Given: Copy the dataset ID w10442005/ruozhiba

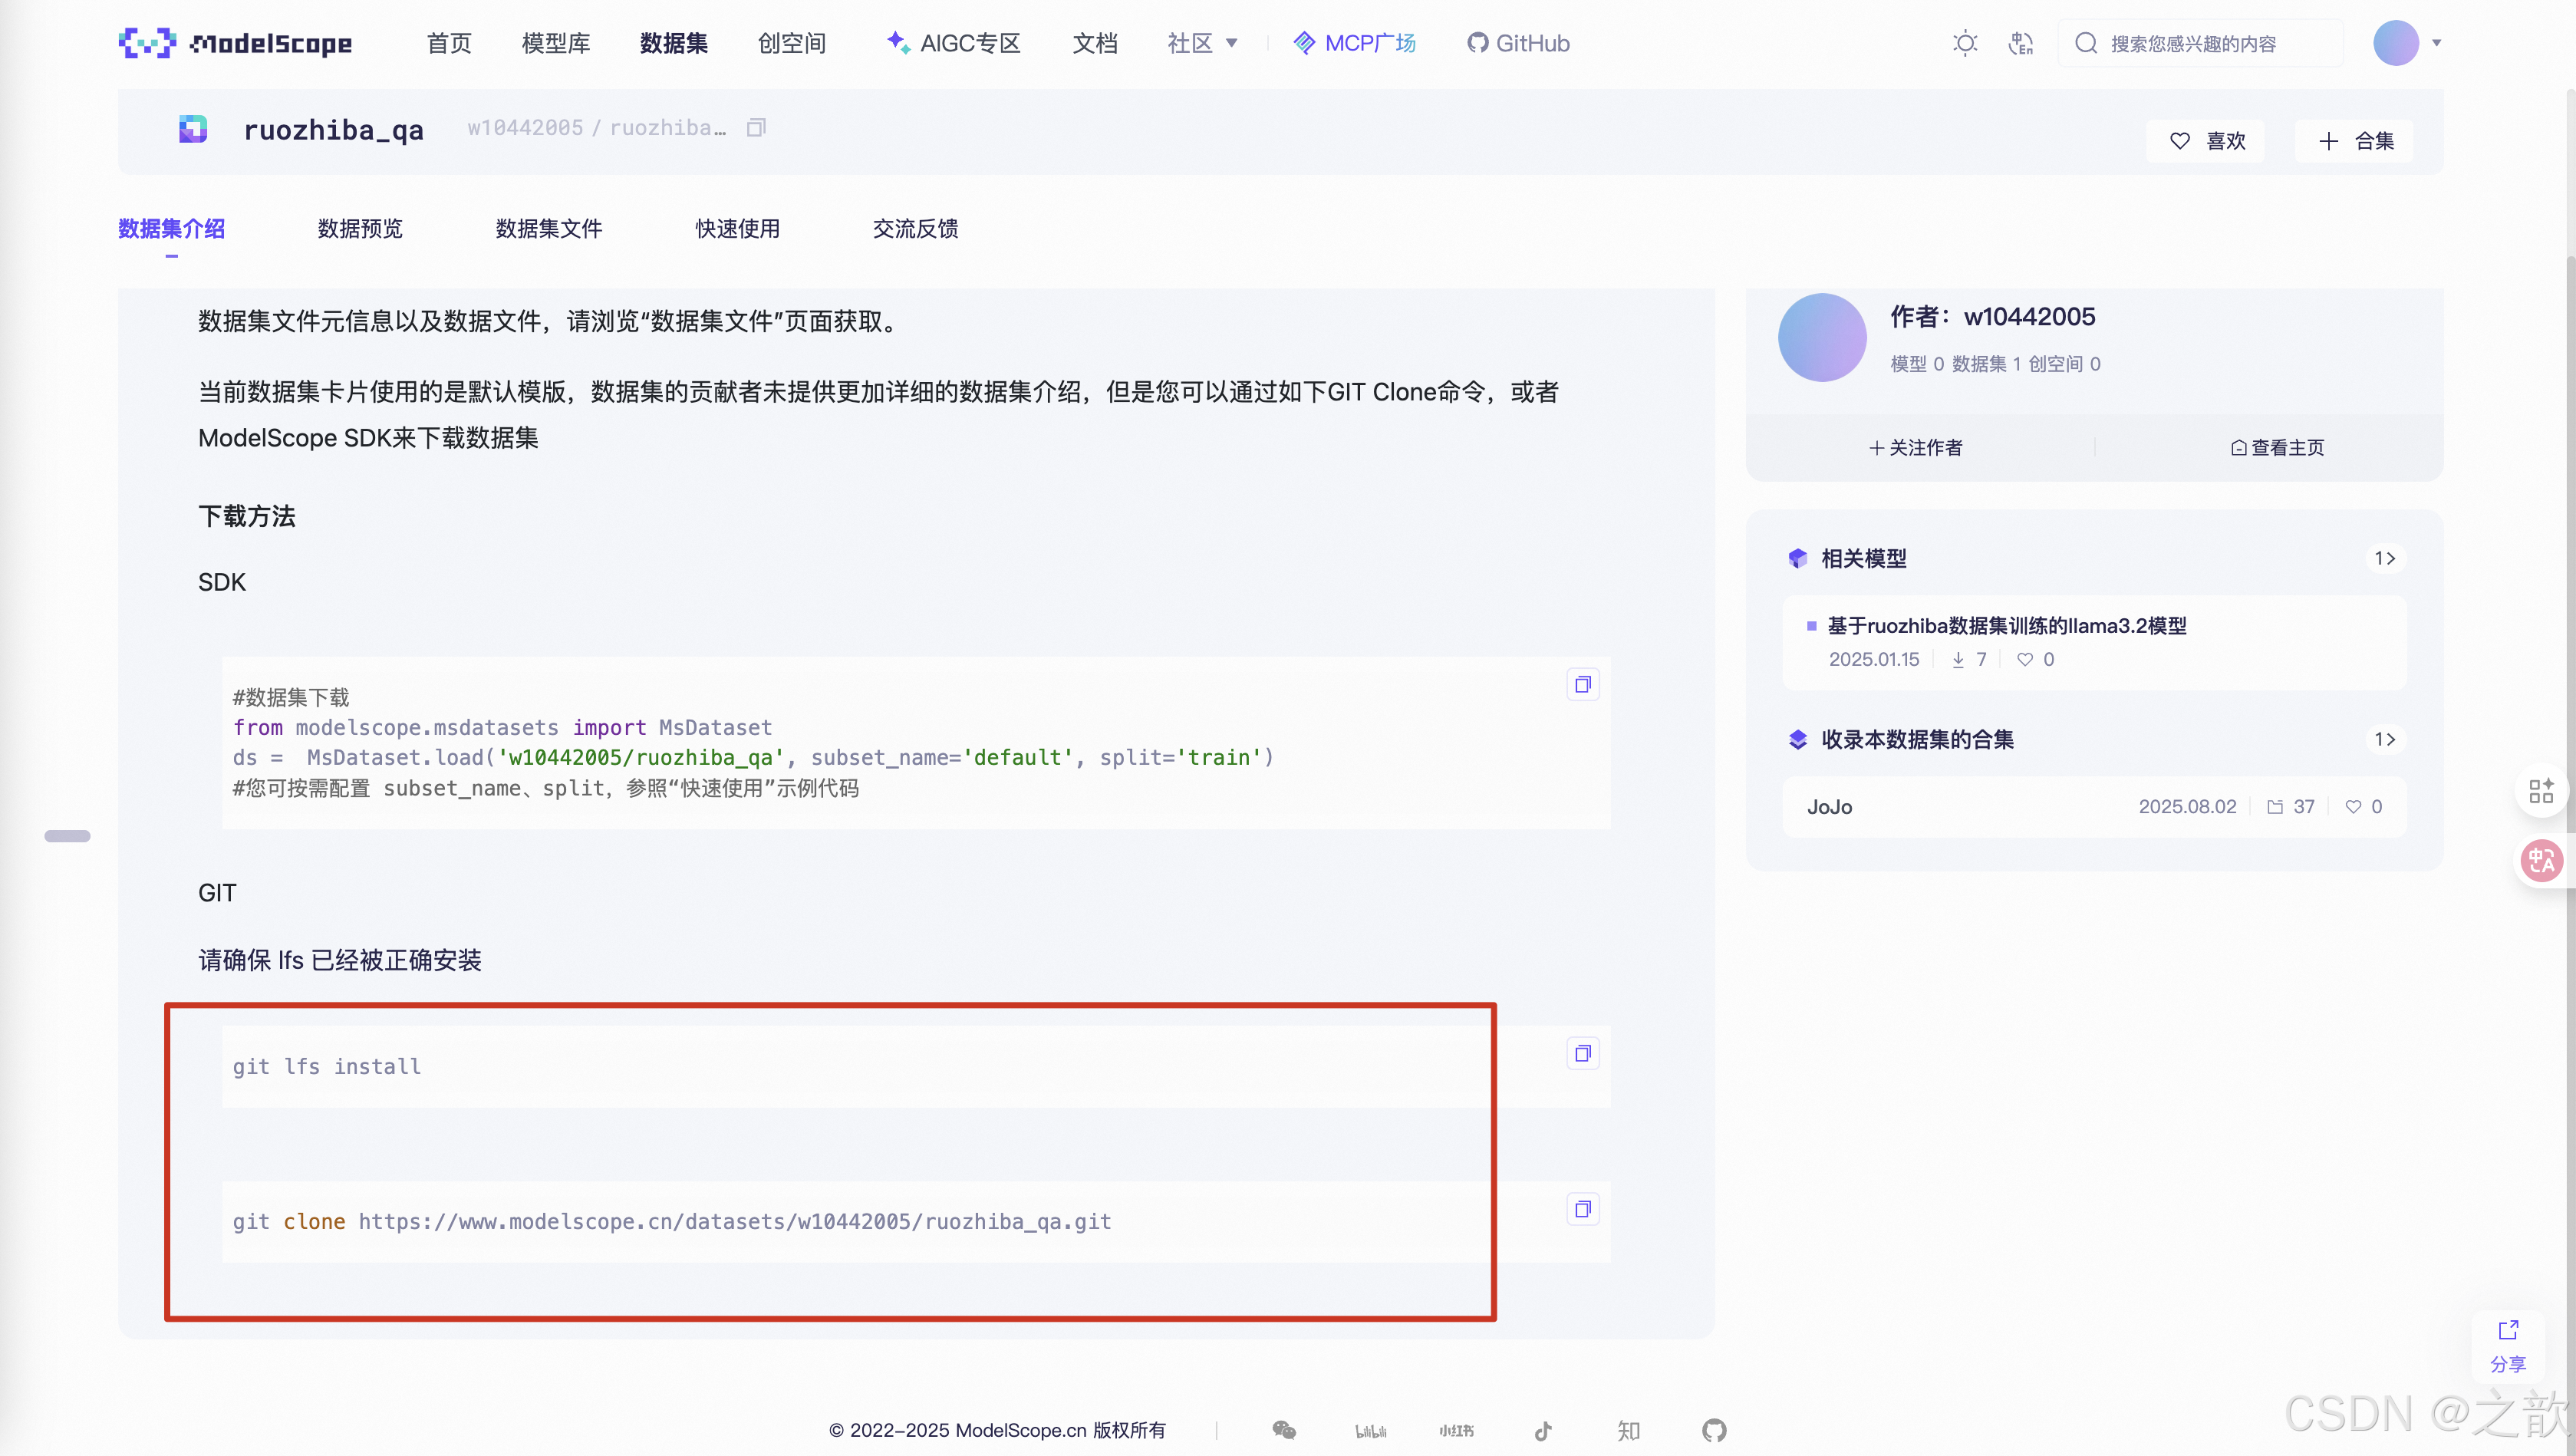Looking at the screenshot, I should [x=756, y=127].
